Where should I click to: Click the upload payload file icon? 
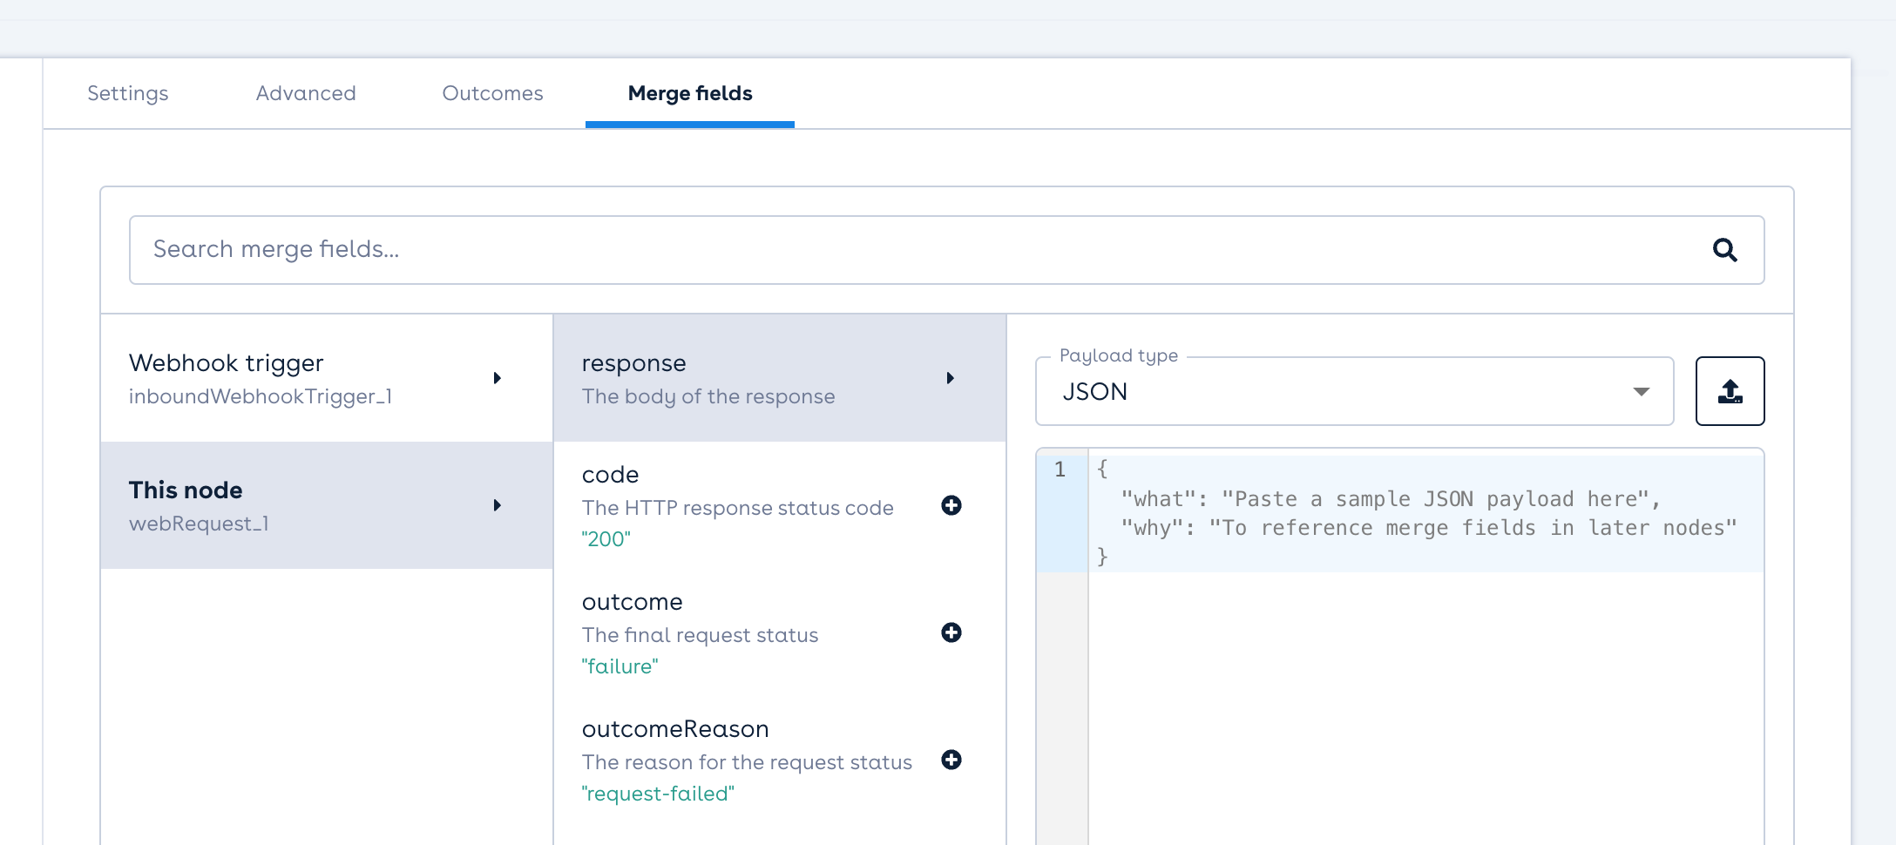1730,392
